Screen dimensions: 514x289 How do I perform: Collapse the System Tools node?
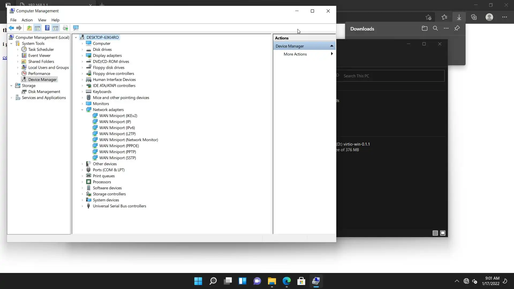[x=11, y=43]
